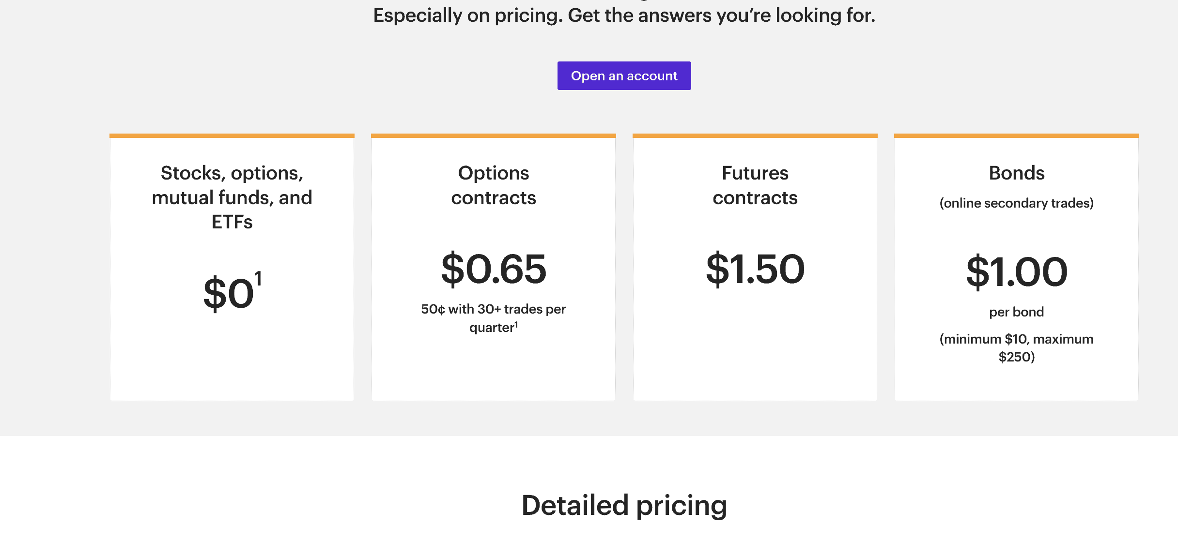Click the '(online secondary trades)' subtitle
This screenshot has height=541, width=1178.
(x=1016, y=203)
